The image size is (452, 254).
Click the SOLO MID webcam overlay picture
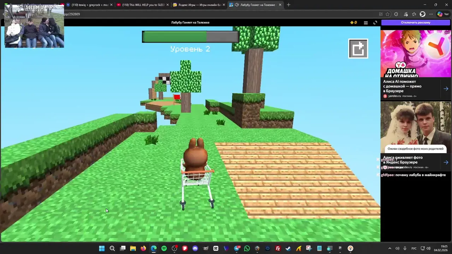pyautogui.click(x=34, y=26)
